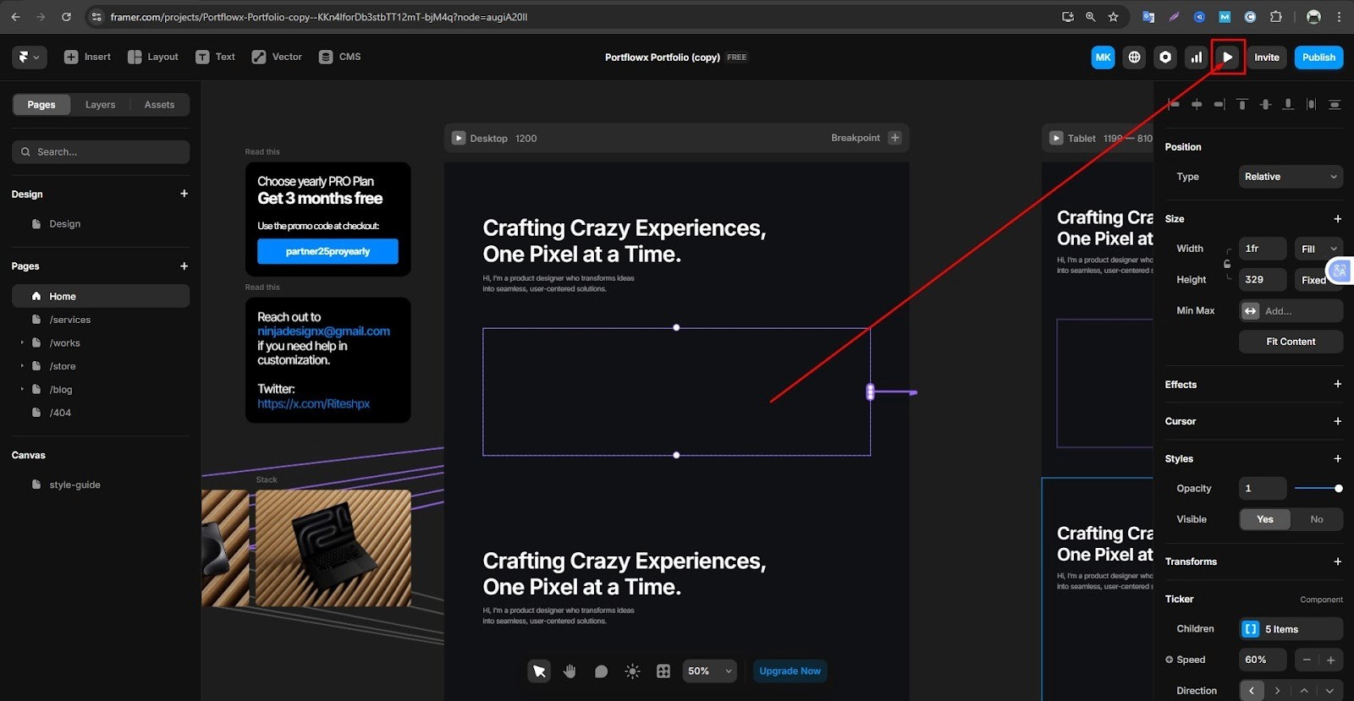Align left using the alignment icon

point(1174,104)
